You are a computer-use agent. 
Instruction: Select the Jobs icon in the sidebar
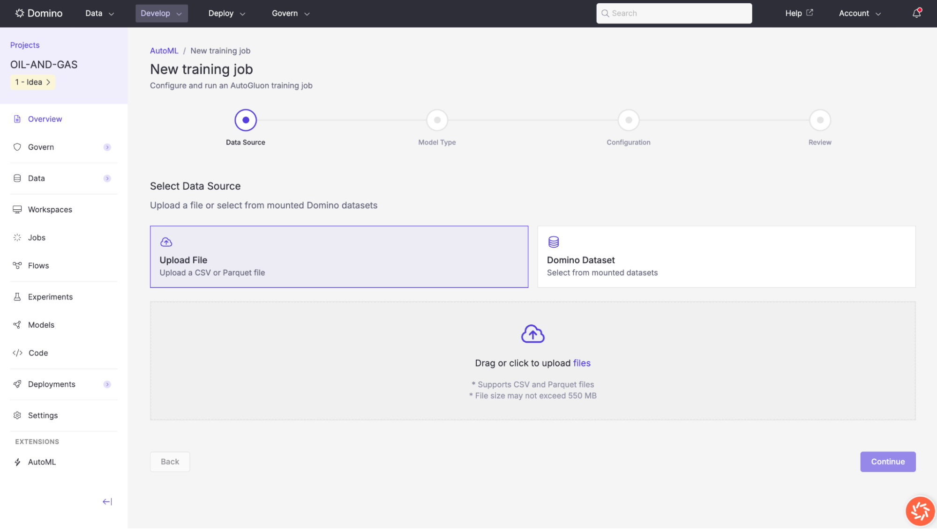[17, 237]
